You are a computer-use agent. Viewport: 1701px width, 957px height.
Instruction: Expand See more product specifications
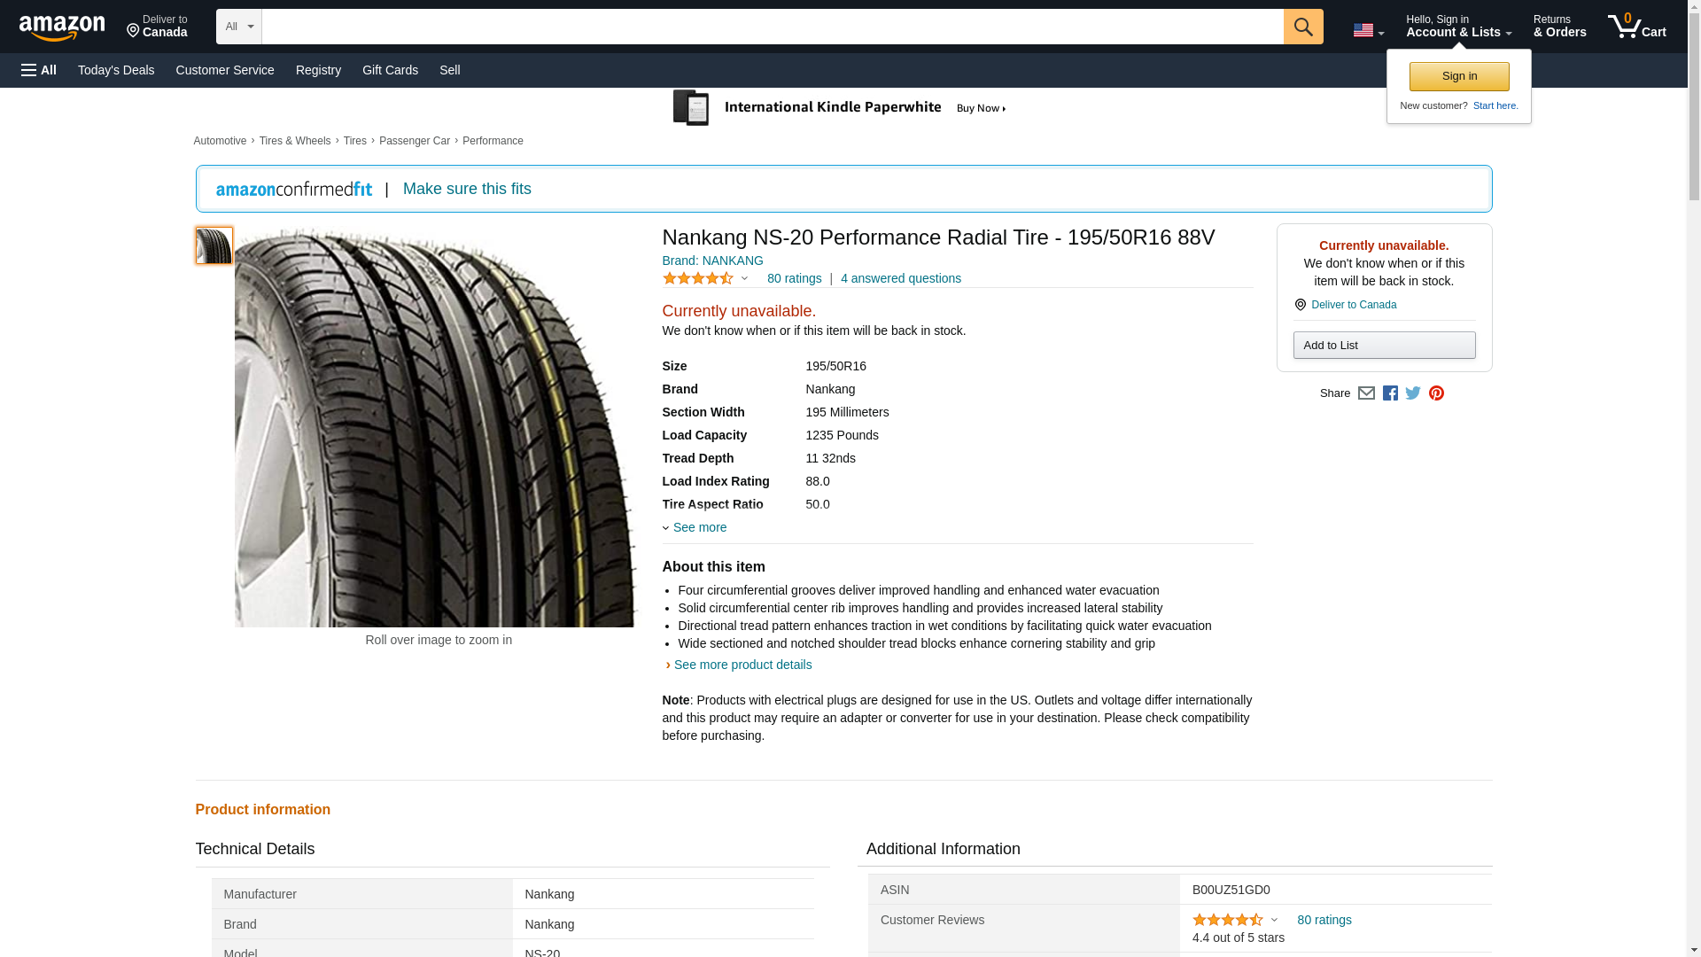pos(698,527)
